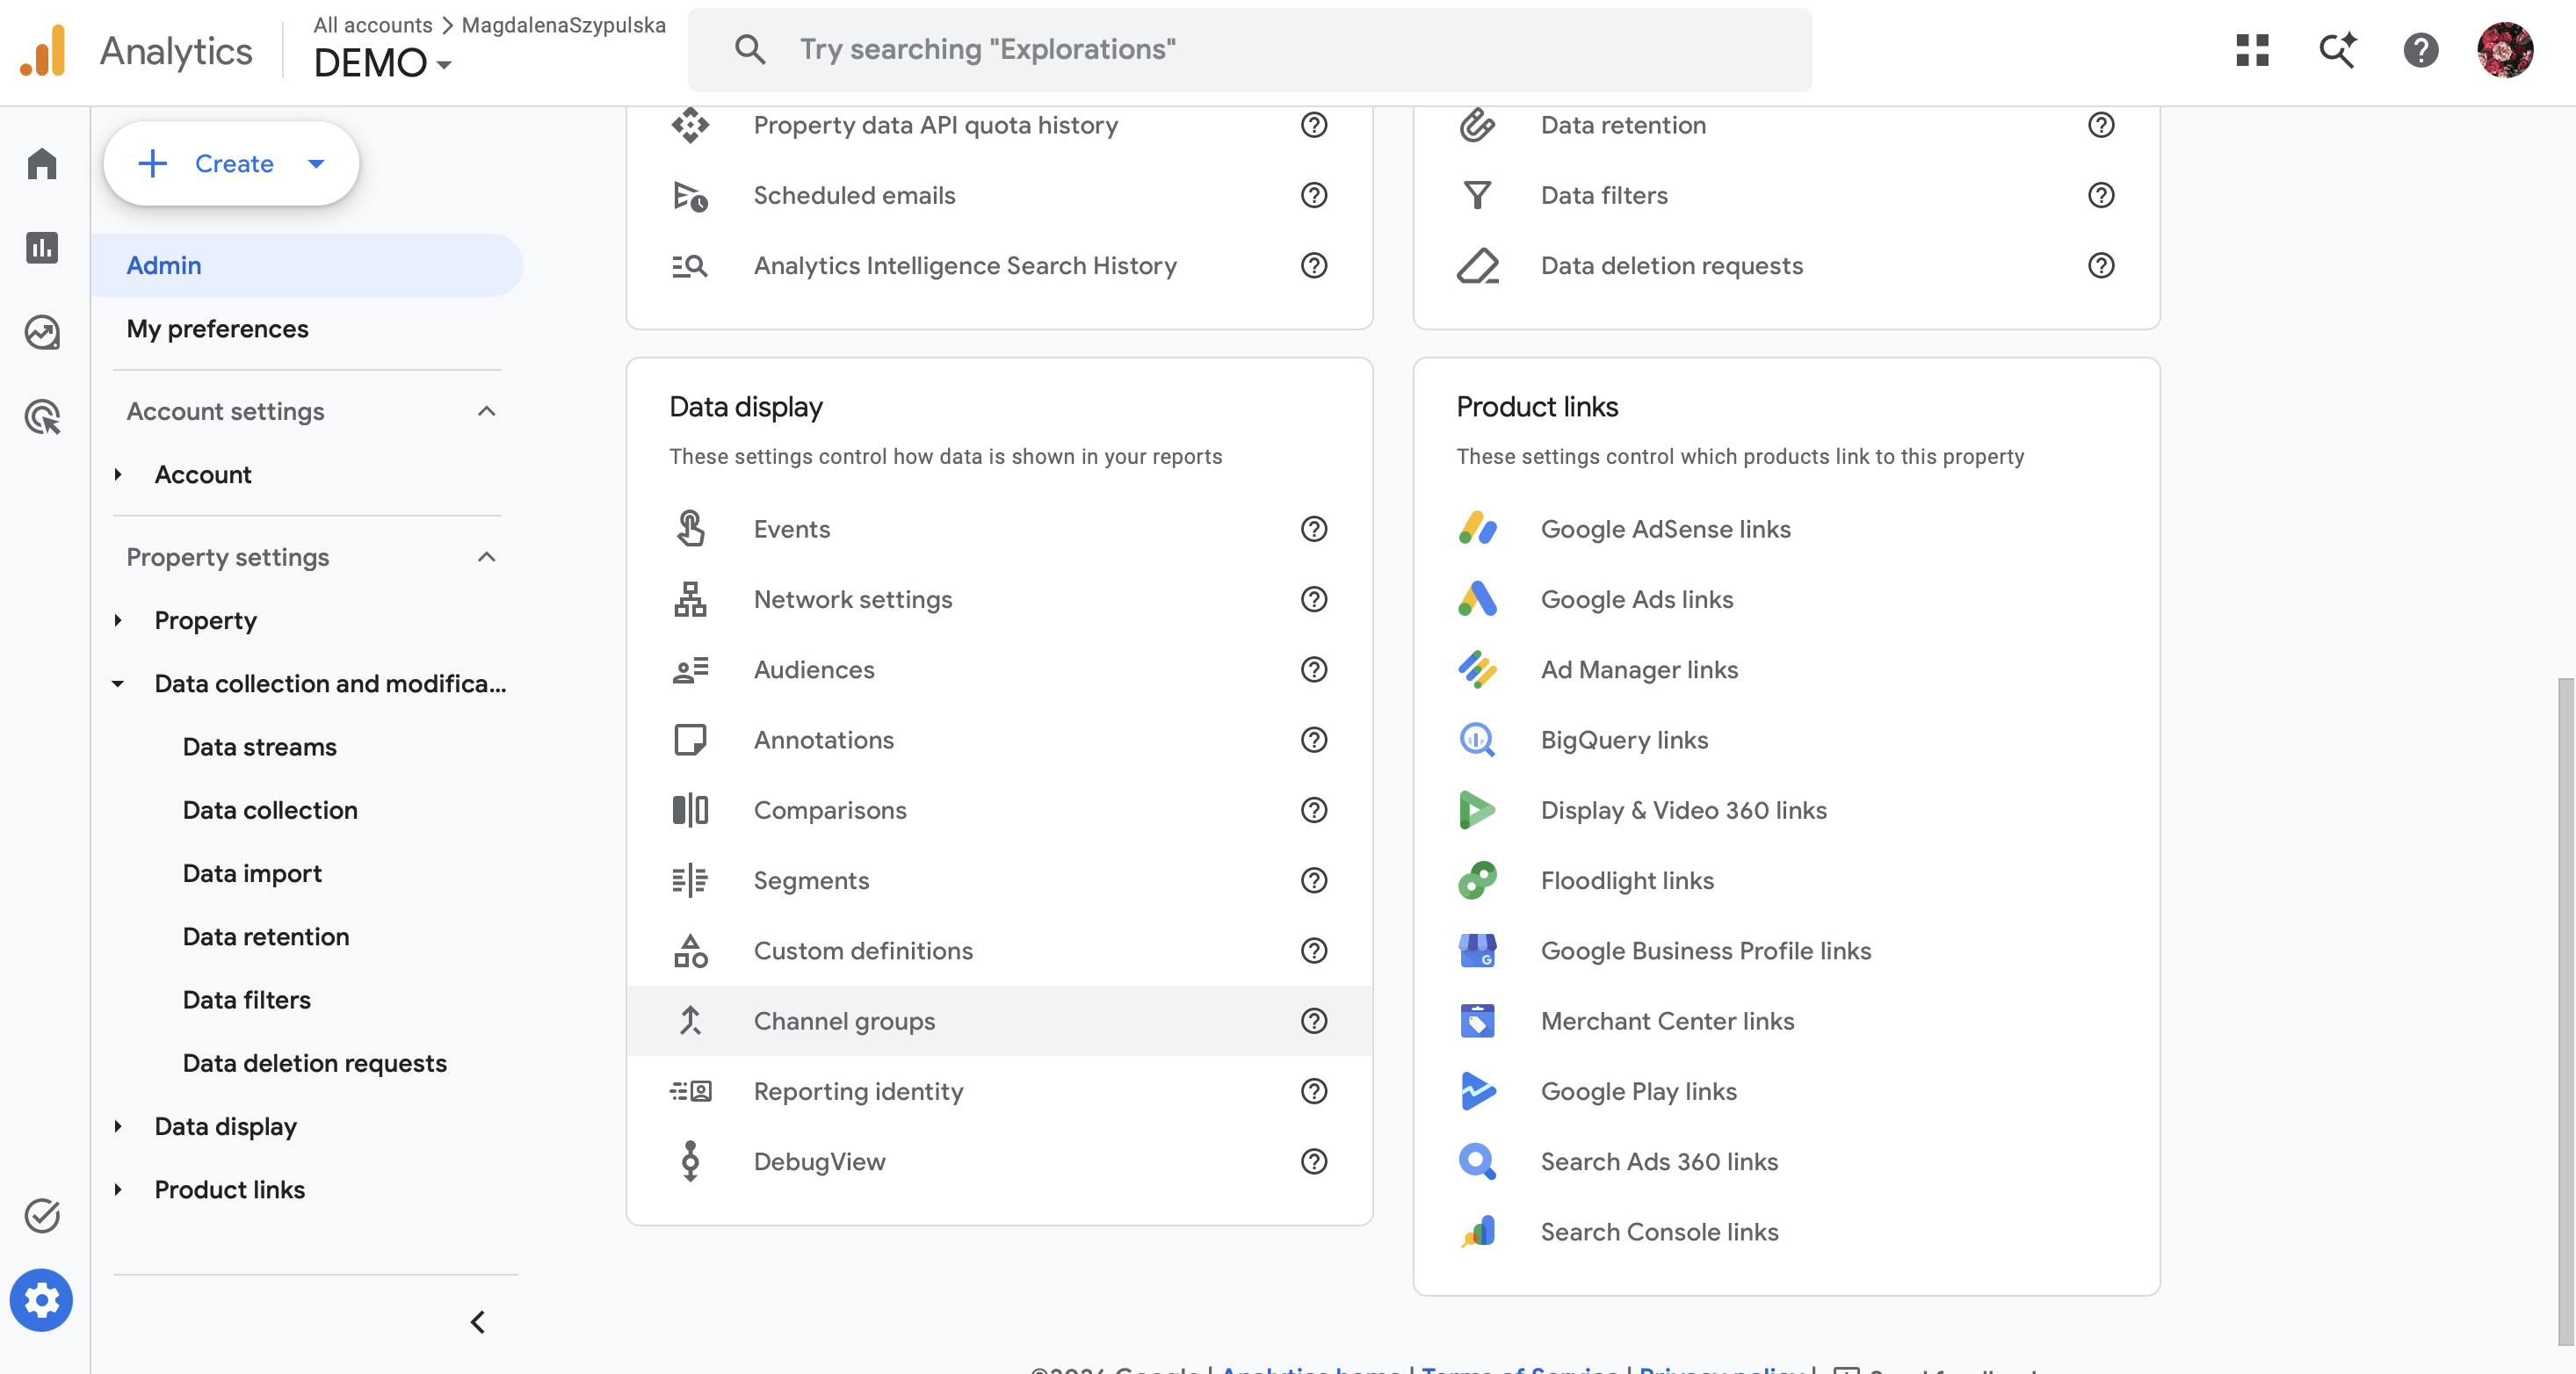Click the Create button
2576x1374 pixels.
point(231,163)
